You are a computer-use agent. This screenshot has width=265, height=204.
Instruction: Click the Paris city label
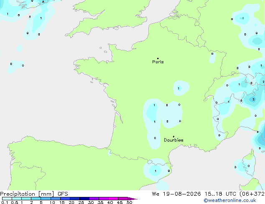click(158, 62)
